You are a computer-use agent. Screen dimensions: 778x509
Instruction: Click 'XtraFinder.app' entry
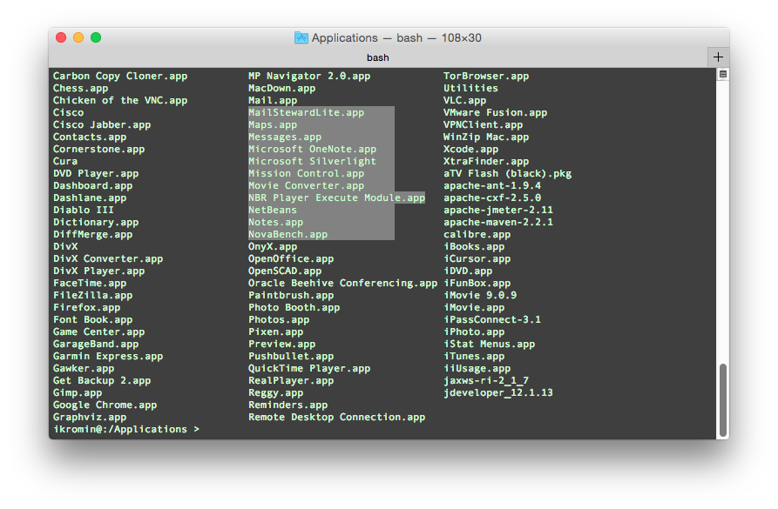point(486,162)
